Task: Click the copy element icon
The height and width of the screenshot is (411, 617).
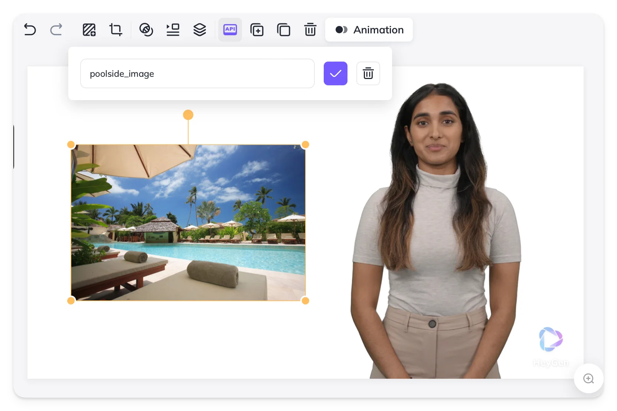Action: click(284, 30)
